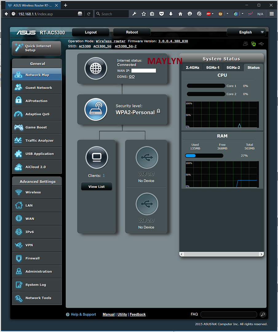Click the browser Search box

click(112, 14)
